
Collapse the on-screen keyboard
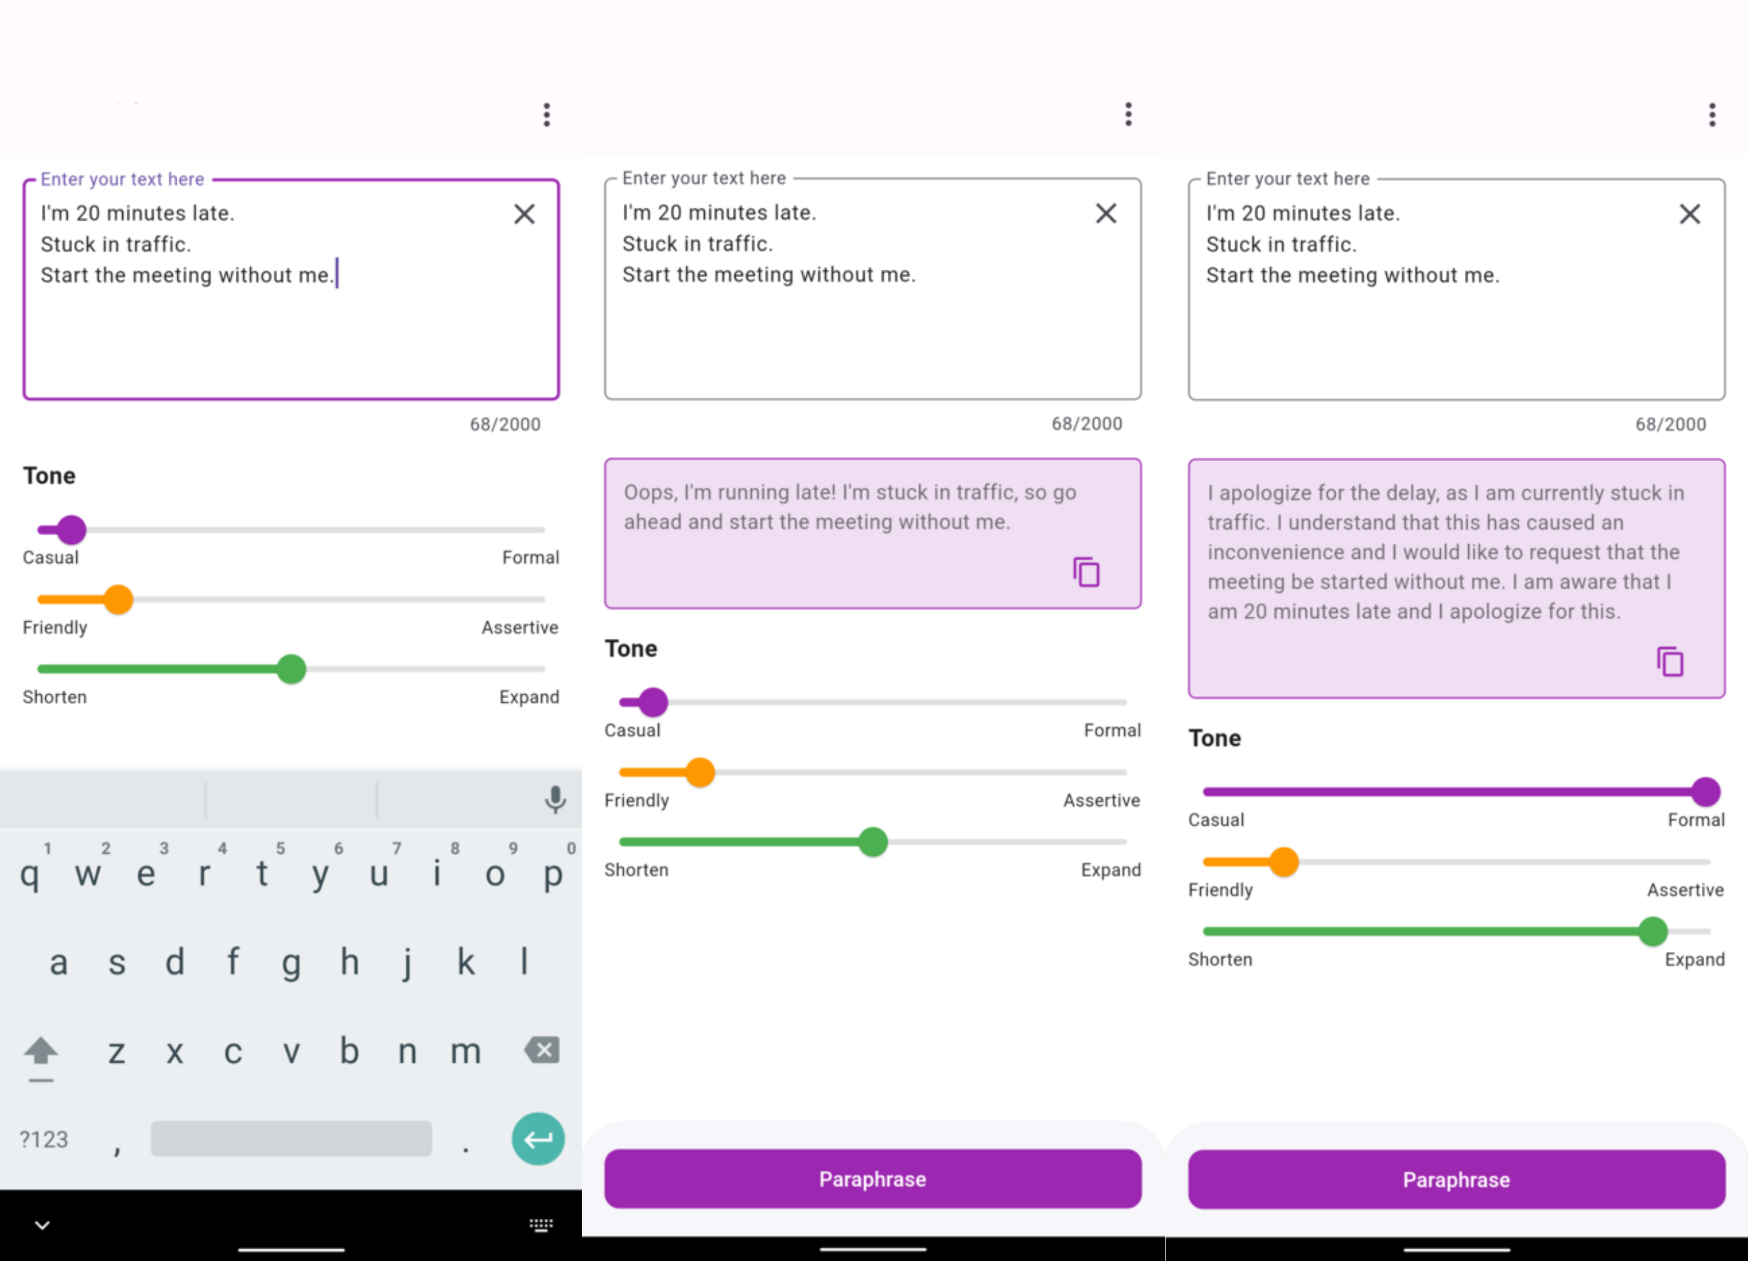[43, 1224]
